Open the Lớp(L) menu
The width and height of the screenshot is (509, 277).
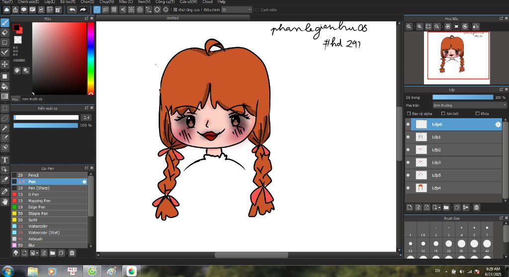(x=50, y=1)
